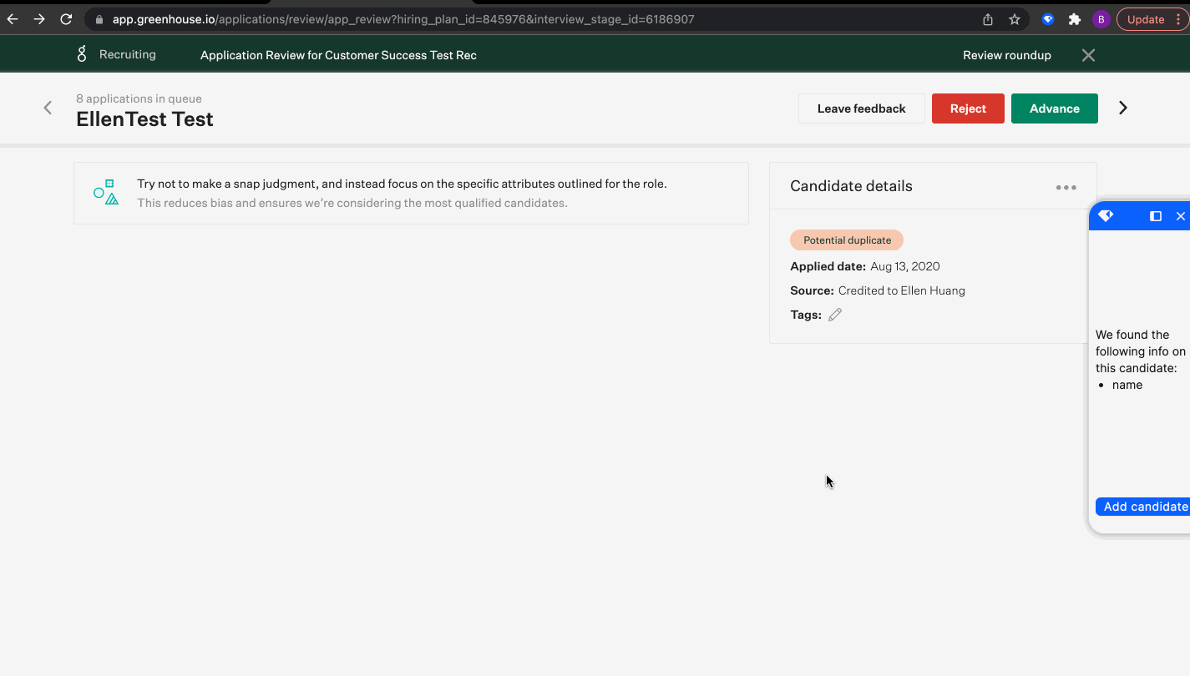Click the blue gem icon in the extension popup
The height and width of the screenshot is (676, 1190).
tap(1105, 214)
